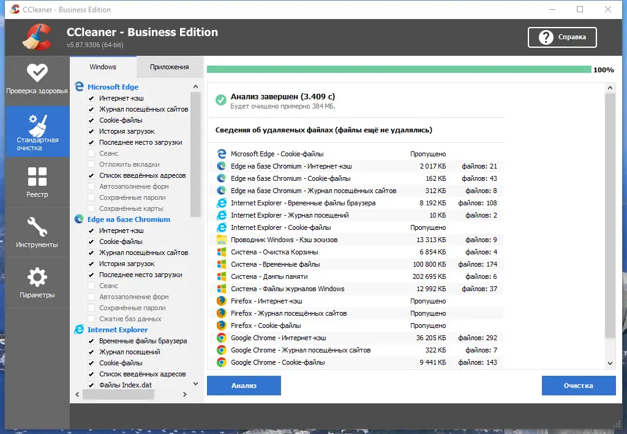Click icon of Internet Explorer - Журнал посещений result
Image resolution: width=627 pixels, height=434 pixels.
pyautogui.click(x=221, y=215)
